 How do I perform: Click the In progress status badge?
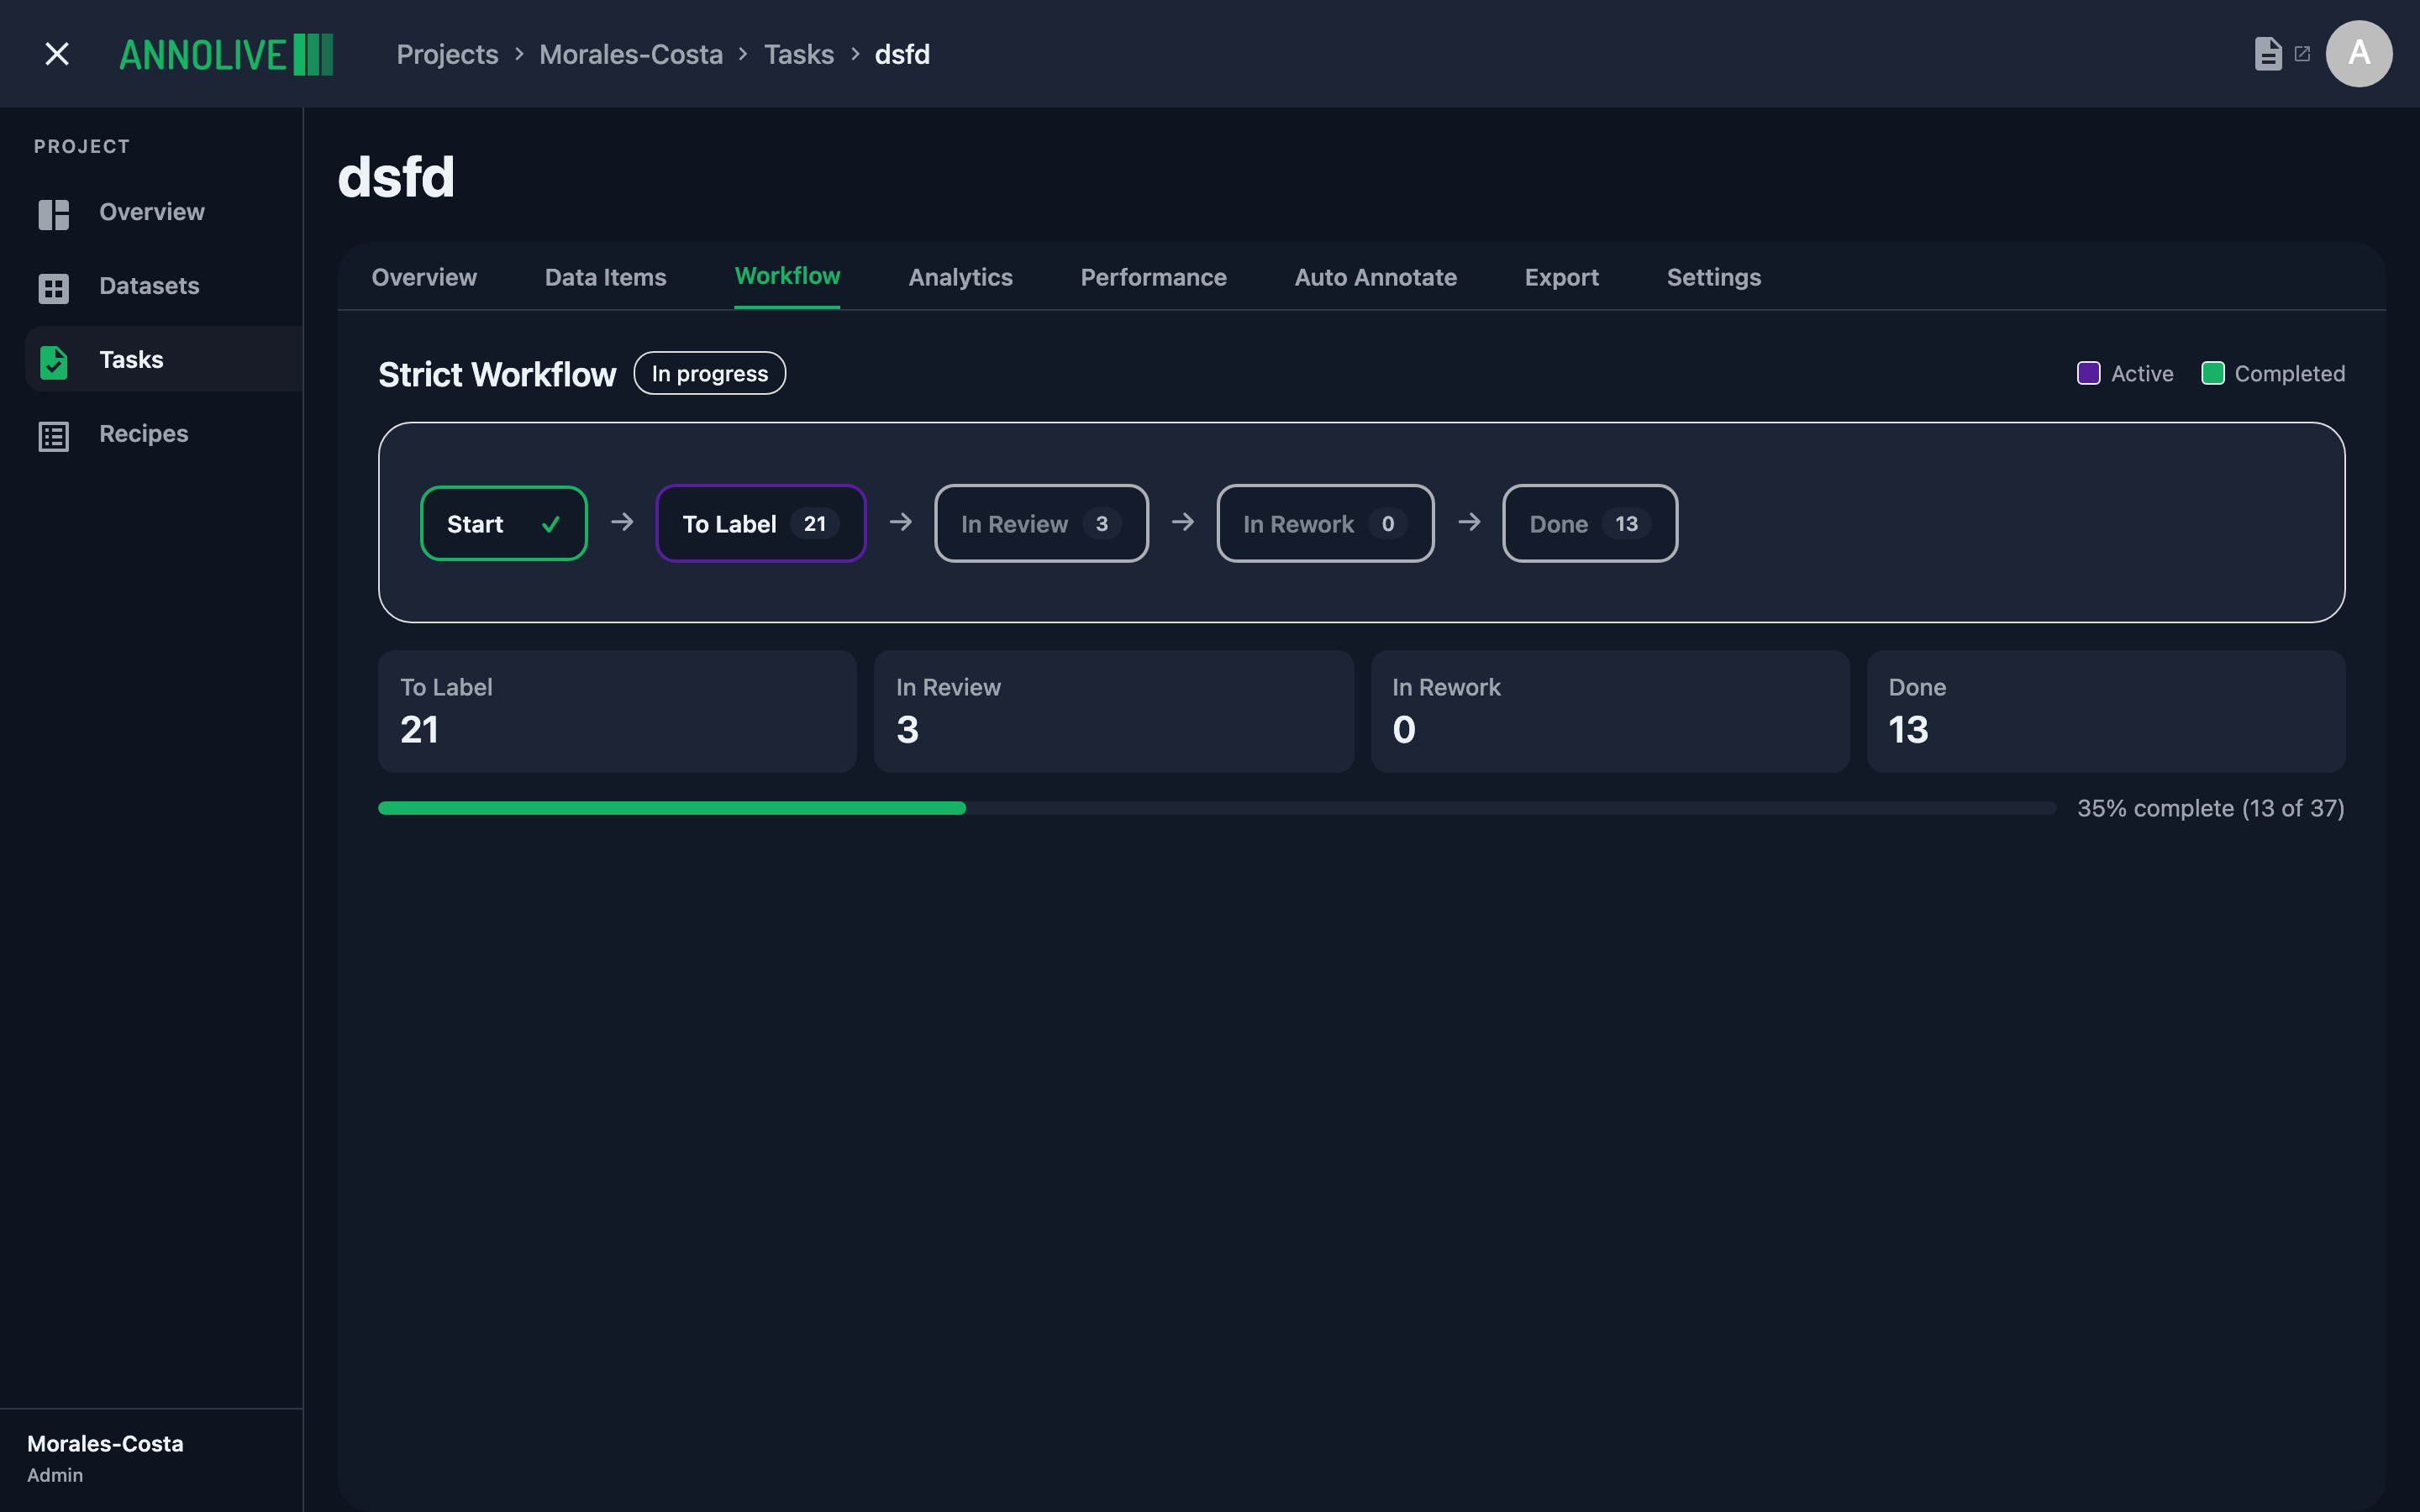click(710, 373)
